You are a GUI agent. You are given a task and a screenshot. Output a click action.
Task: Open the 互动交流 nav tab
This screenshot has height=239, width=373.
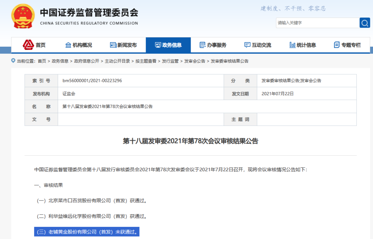(258, 45)
